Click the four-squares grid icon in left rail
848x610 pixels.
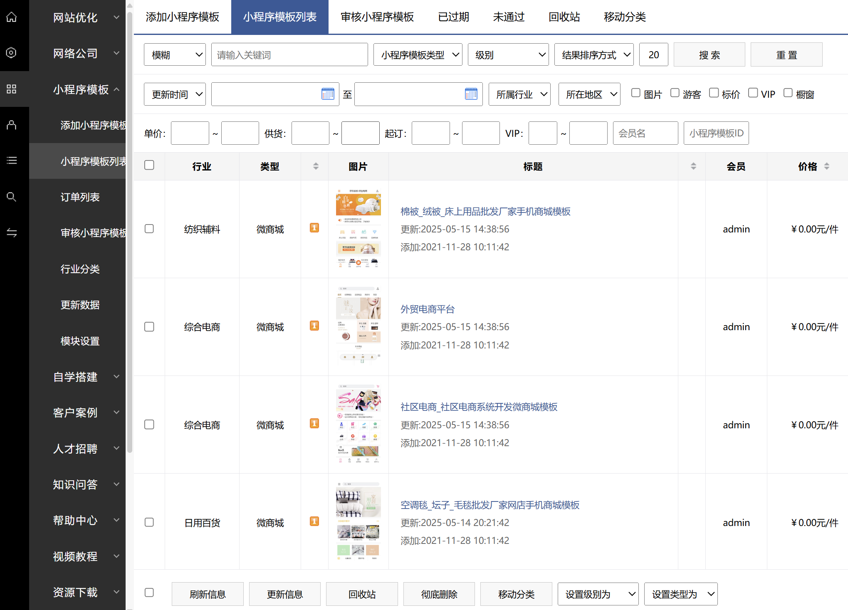(12, 89)
